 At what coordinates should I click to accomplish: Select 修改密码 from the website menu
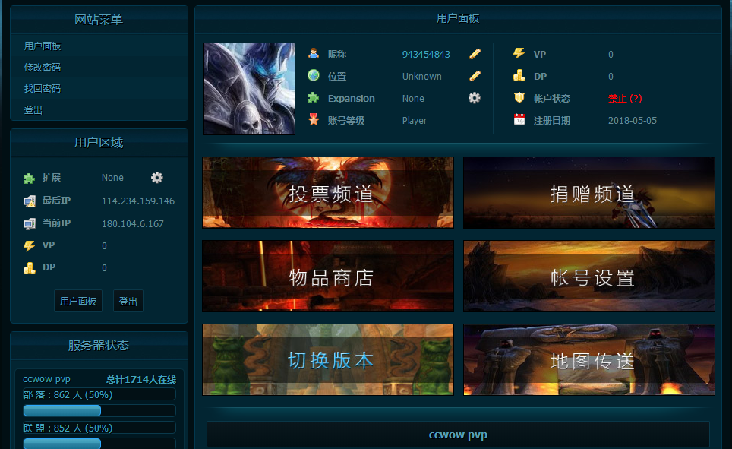pyautogui.click(x=43, y=68)
